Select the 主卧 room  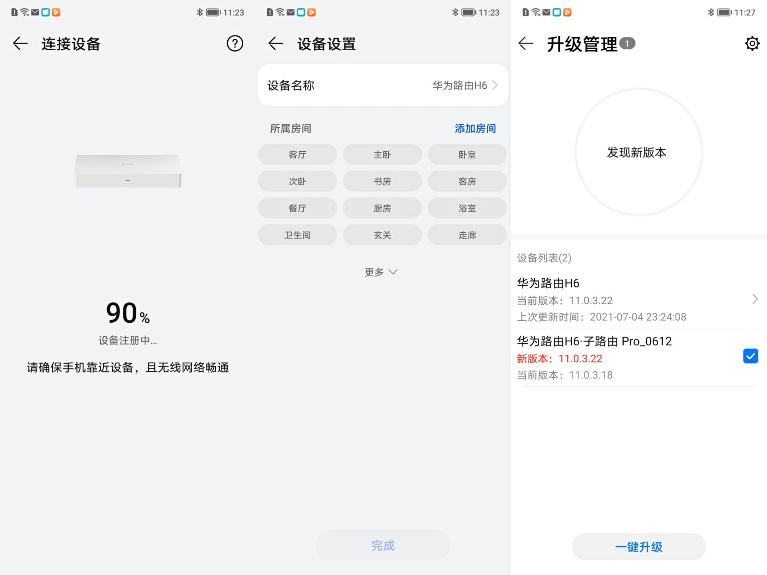382,155
